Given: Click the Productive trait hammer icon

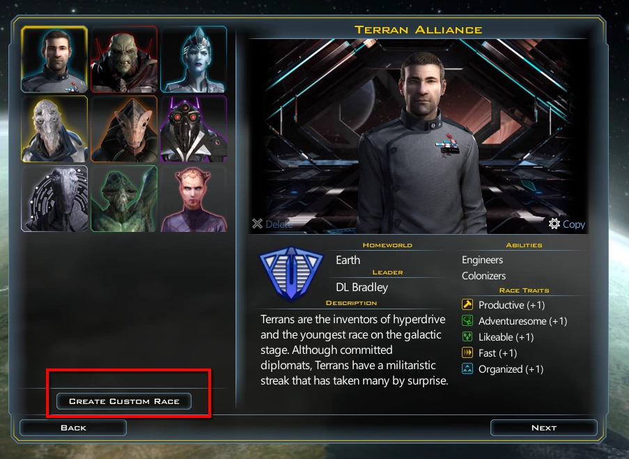Looking at the screenshot, I should tap(467, 304).
